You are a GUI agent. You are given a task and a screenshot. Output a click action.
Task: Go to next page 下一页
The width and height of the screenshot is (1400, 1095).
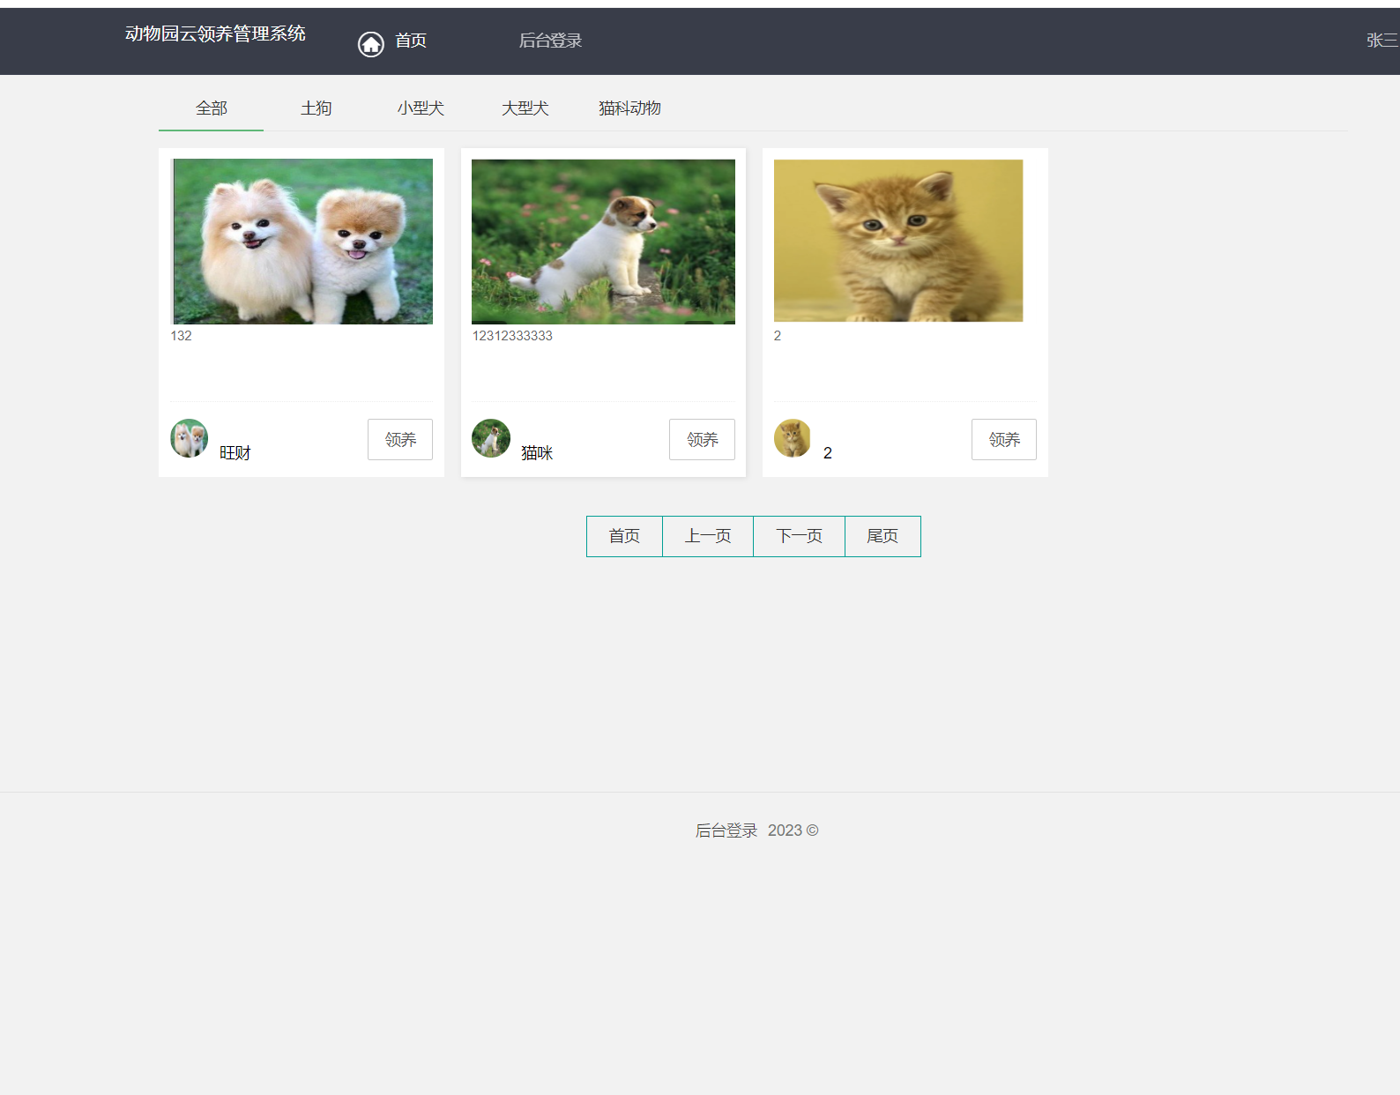(799, 536)
